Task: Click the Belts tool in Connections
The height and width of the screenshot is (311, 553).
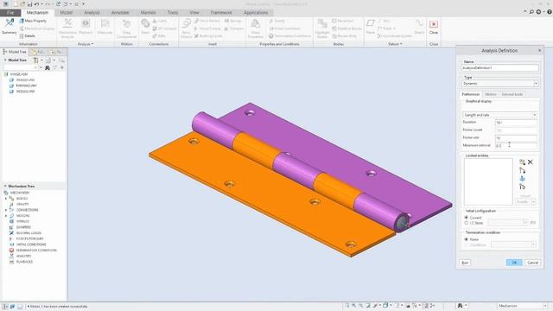Action: coord(159,36)
